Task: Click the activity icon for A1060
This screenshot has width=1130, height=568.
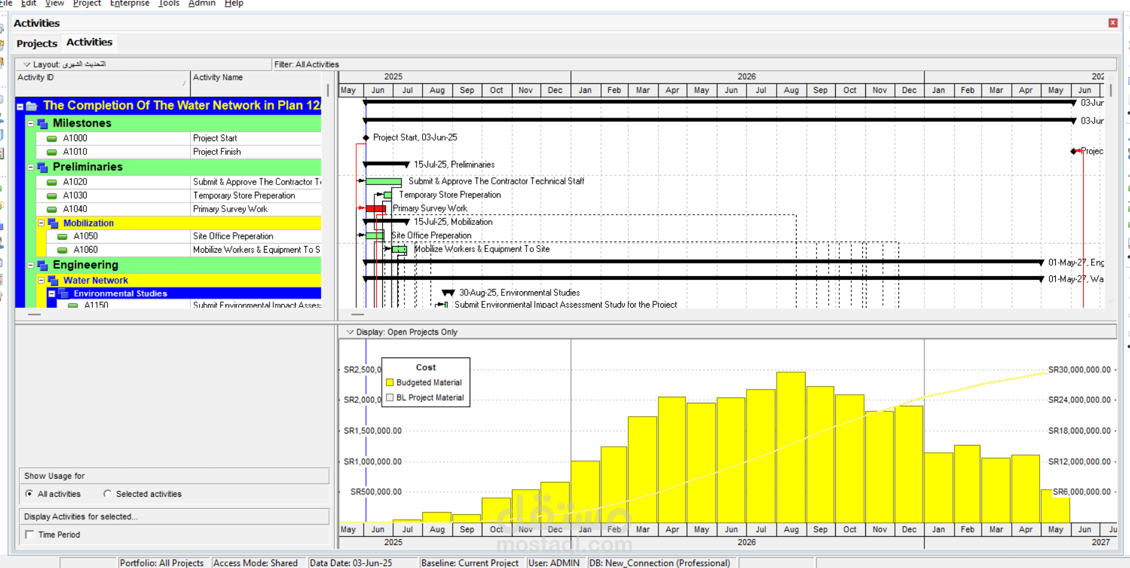Action: pos(62,250)
